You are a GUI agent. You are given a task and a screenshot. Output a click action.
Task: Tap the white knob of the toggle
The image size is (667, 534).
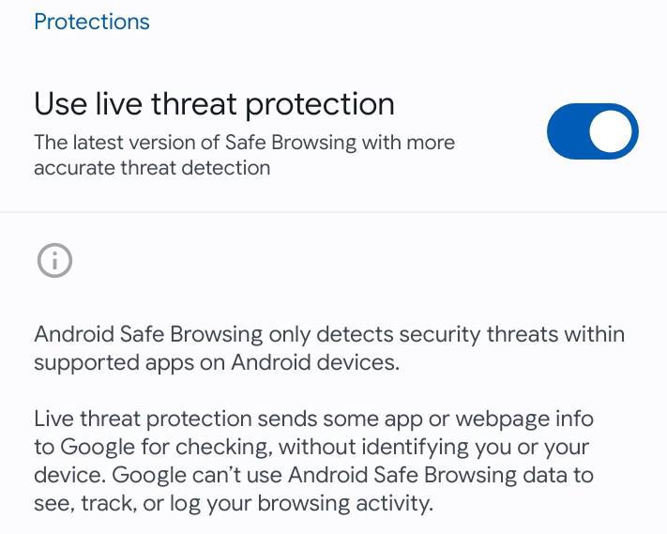[612, 131]
